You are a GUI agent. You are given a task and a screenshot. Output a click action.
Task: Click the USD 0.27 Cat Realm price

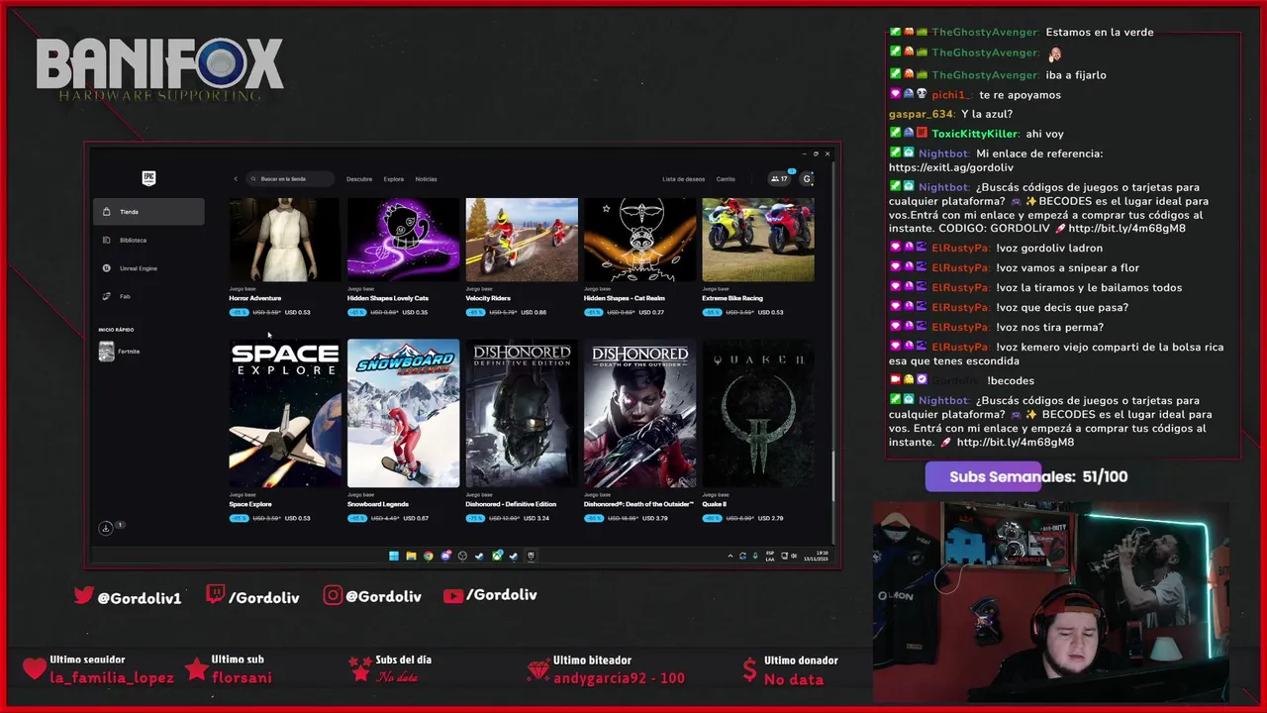point(651,312)
